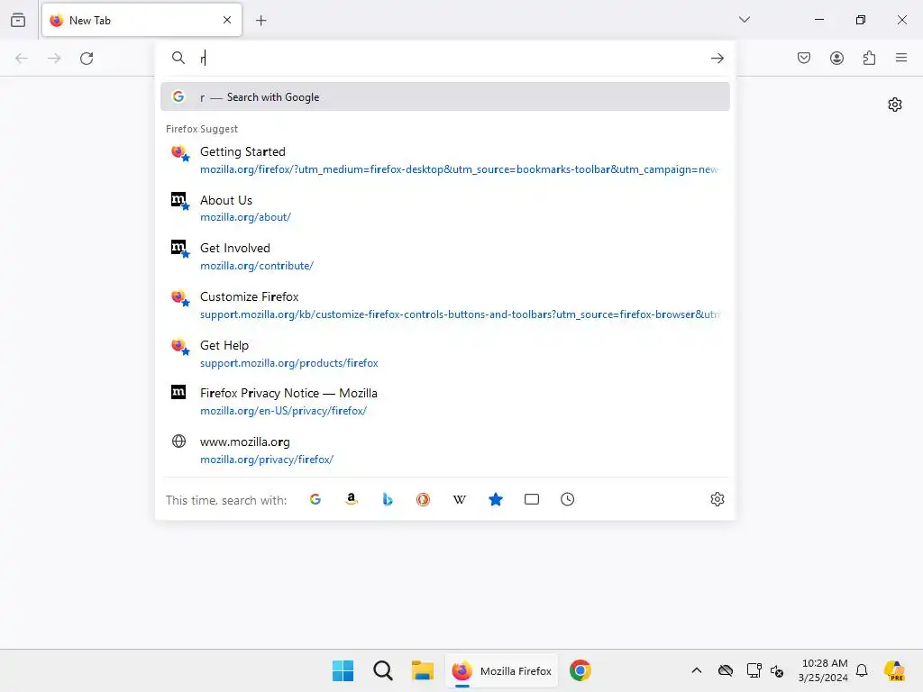
Task: Click mozilla.org/en-US/privacy/firefox/ URL
Action: click(x=283, y=411)
